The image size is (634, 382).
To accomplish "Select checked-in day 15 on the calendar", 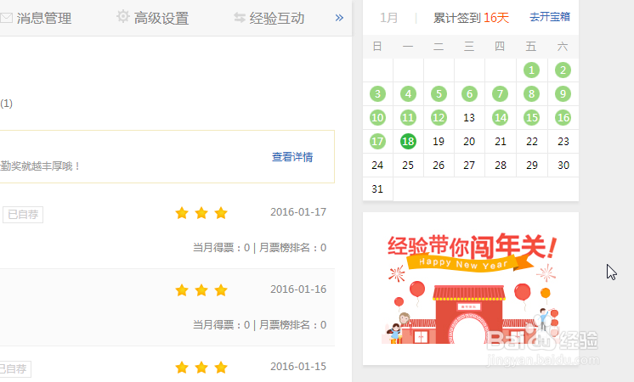I will [531, 117].
